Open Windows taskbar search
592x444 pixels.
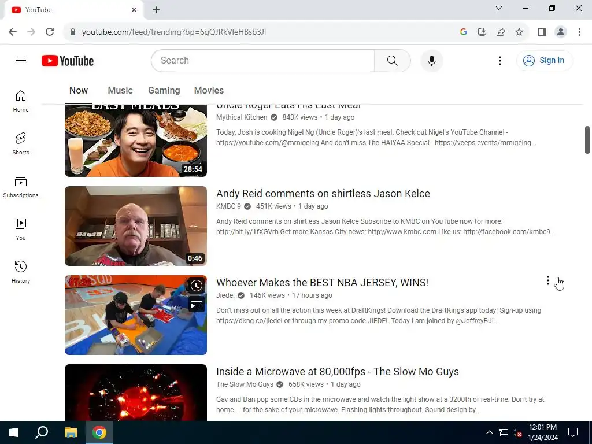tap(42, 432)
